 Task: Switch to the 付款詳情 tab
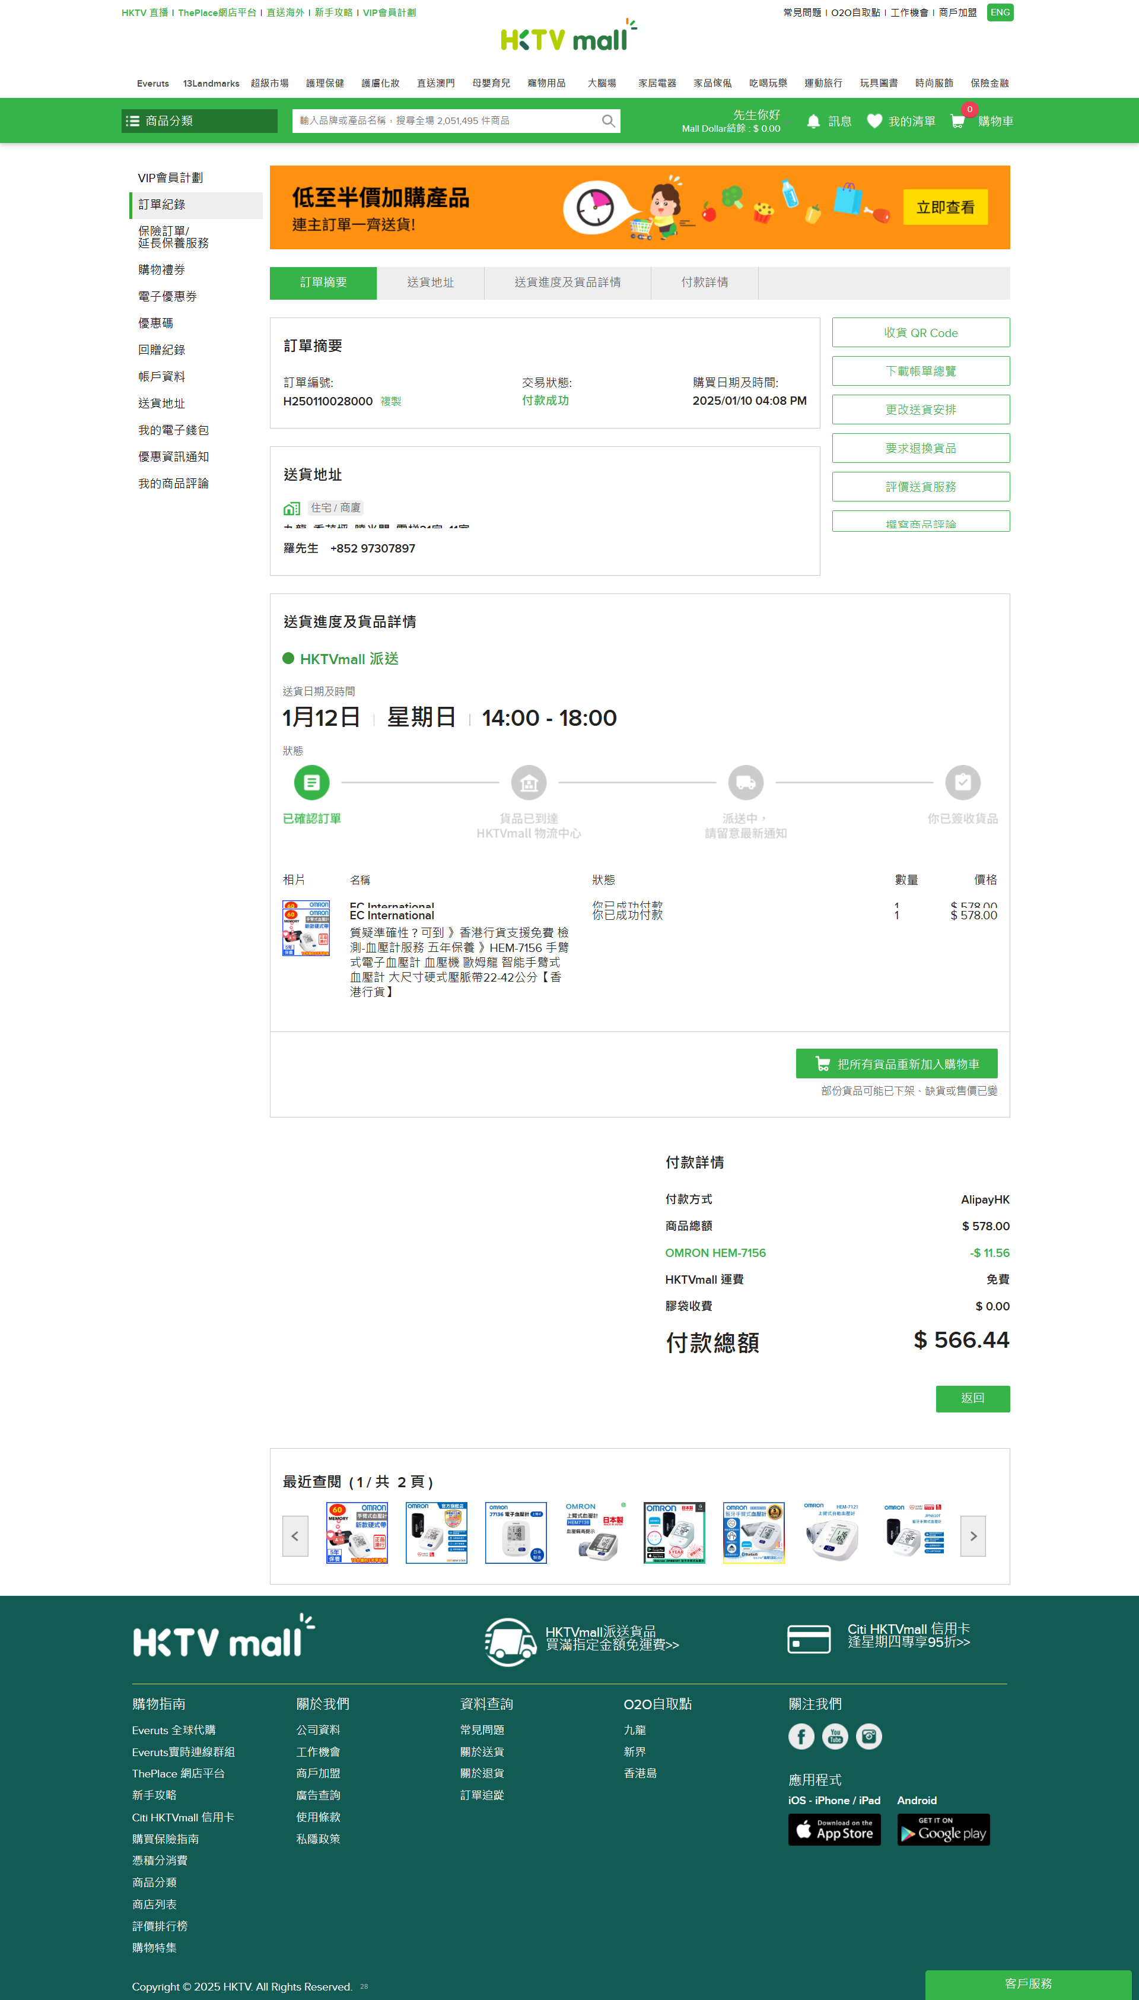pyautogui.click(x=704, y=282)
